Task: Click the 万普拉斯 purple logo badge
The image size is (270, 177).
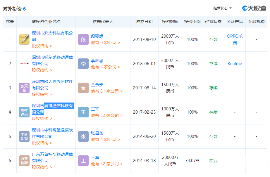Action: 24,161
